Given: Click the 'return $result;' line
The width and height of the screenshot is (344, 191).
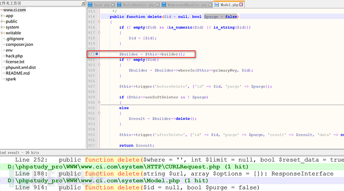Looking at the screenshot, I should point(137,145).
